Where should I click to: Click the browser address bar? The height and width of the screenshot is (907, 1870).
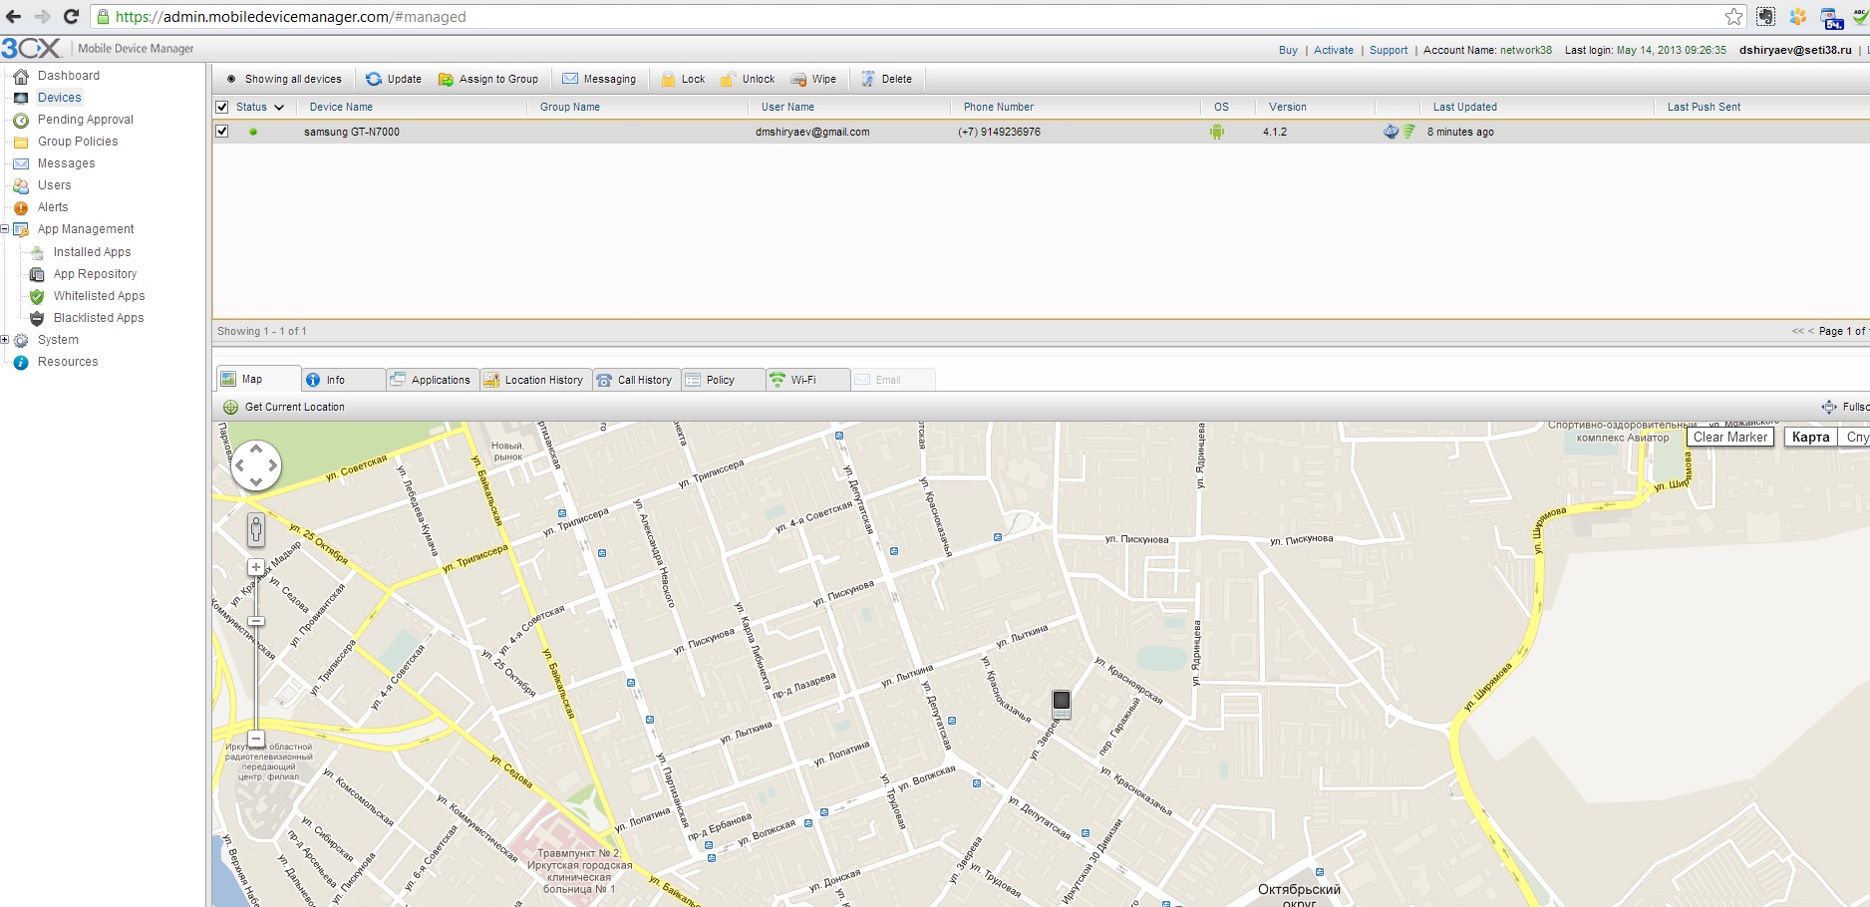pos(897,17)
